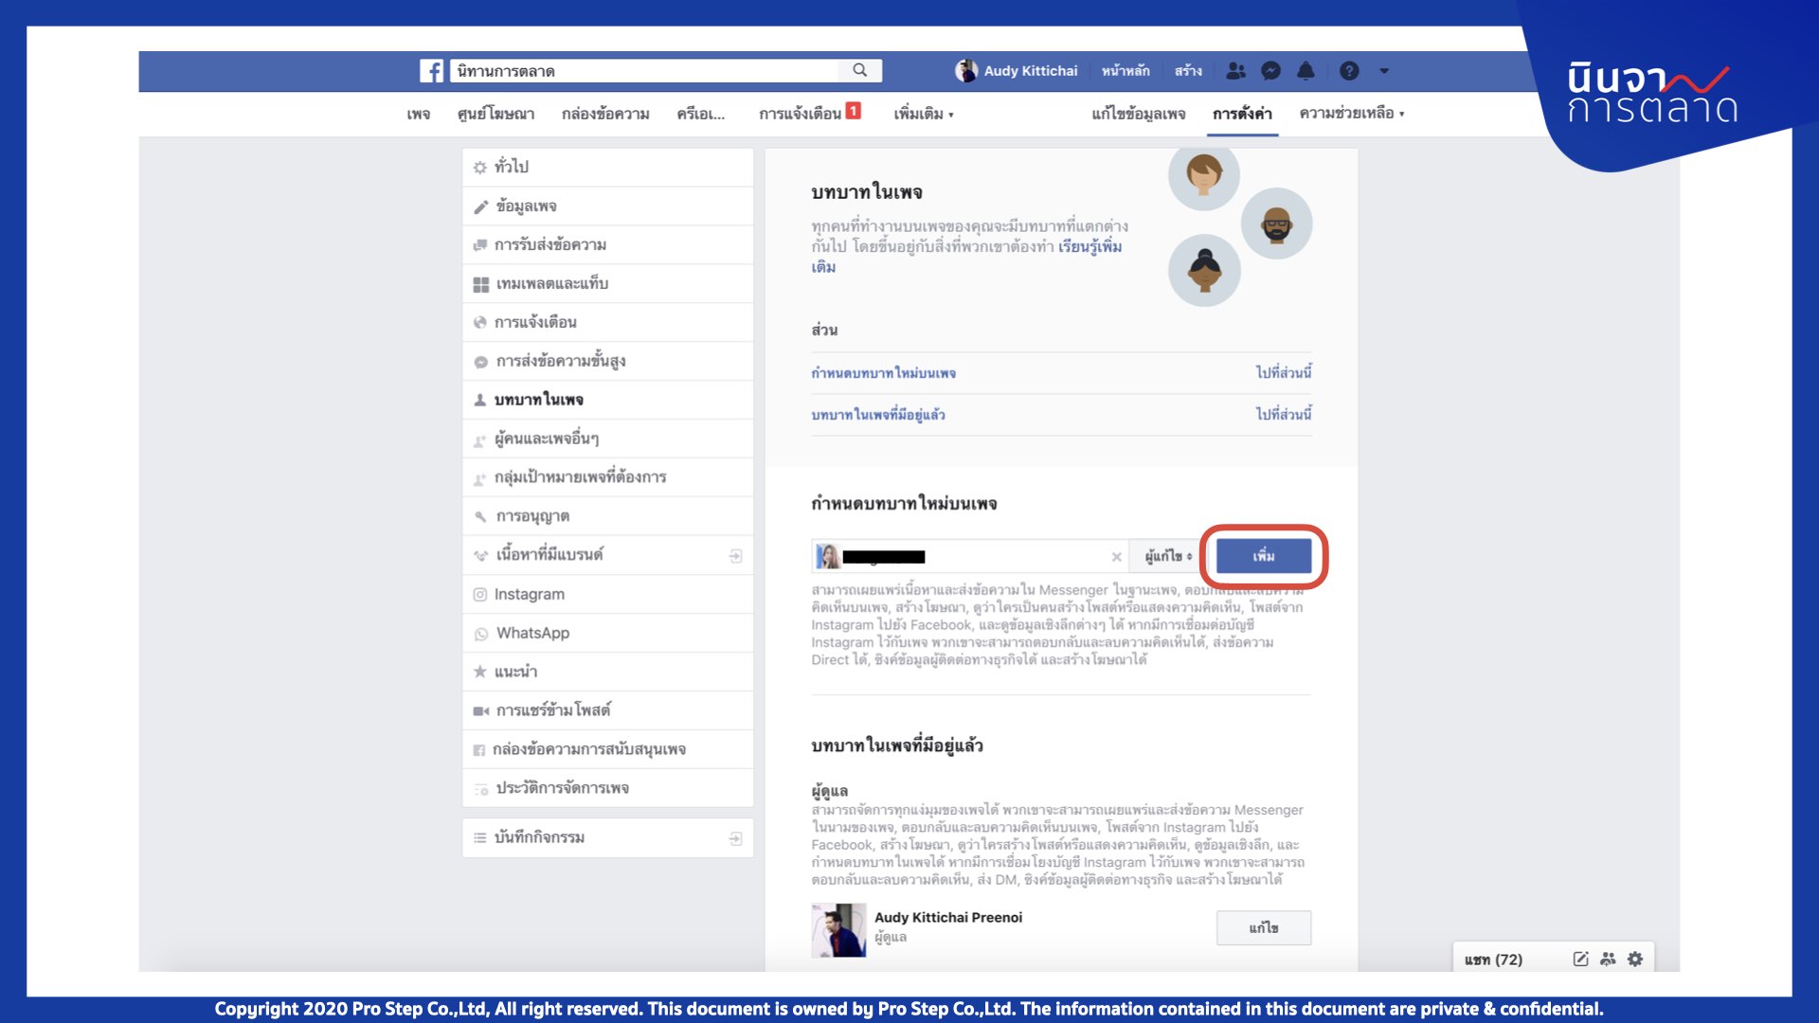1819x1023 pixels.
Task: Click the เรียนรู้เพิ่มเติม link
Action: click(x=1090, y=247)
